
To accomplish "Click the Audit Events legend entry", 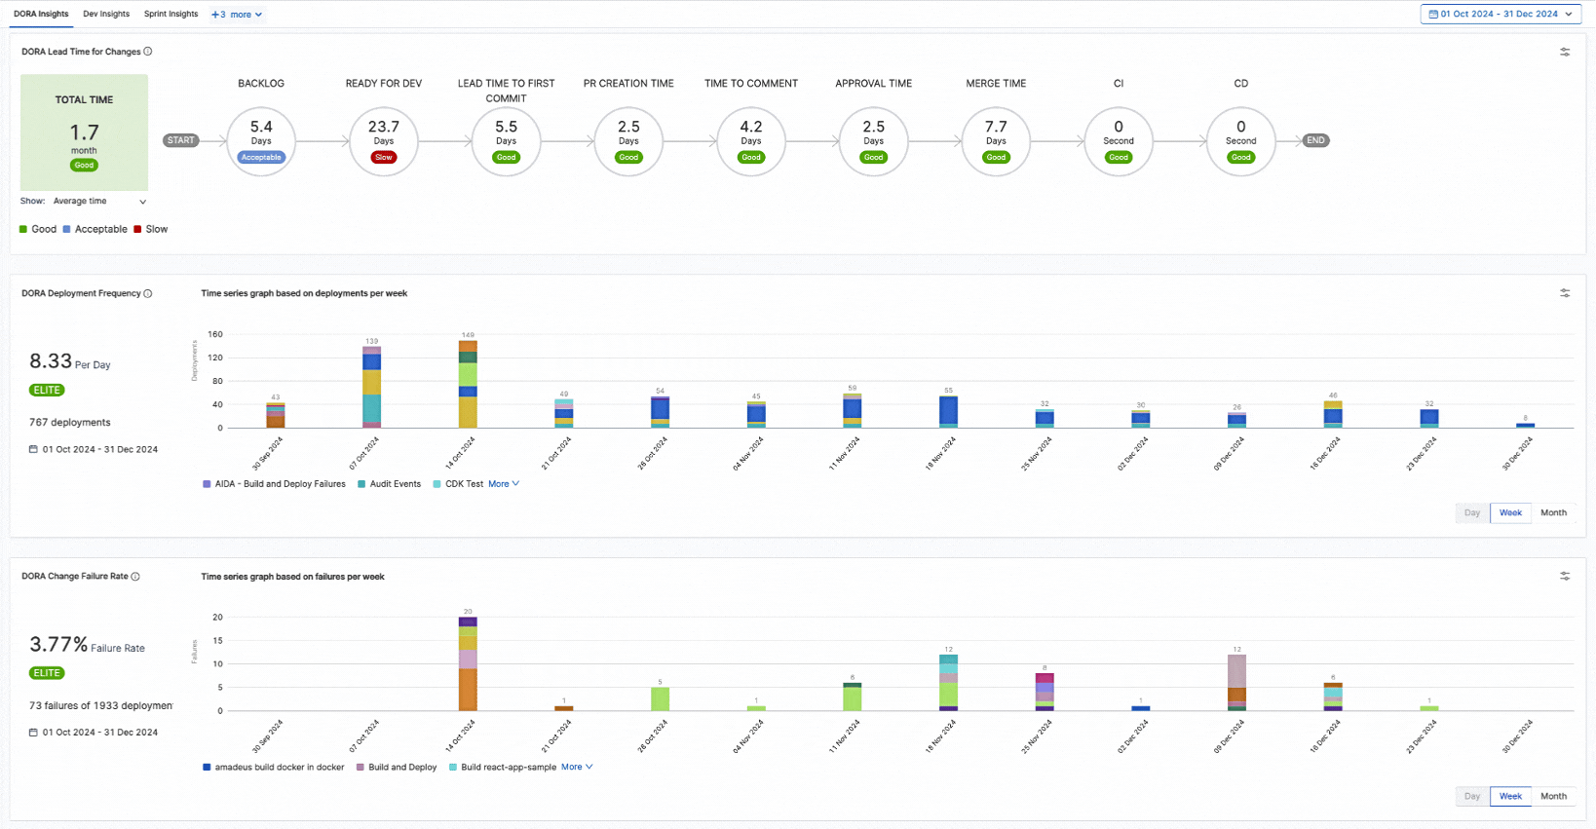I will pos(395,484).
